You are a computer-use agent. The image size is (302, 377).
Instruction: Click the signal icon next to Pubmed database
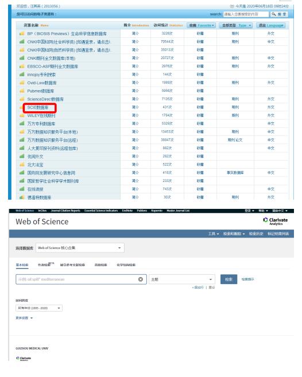point(22,91)
